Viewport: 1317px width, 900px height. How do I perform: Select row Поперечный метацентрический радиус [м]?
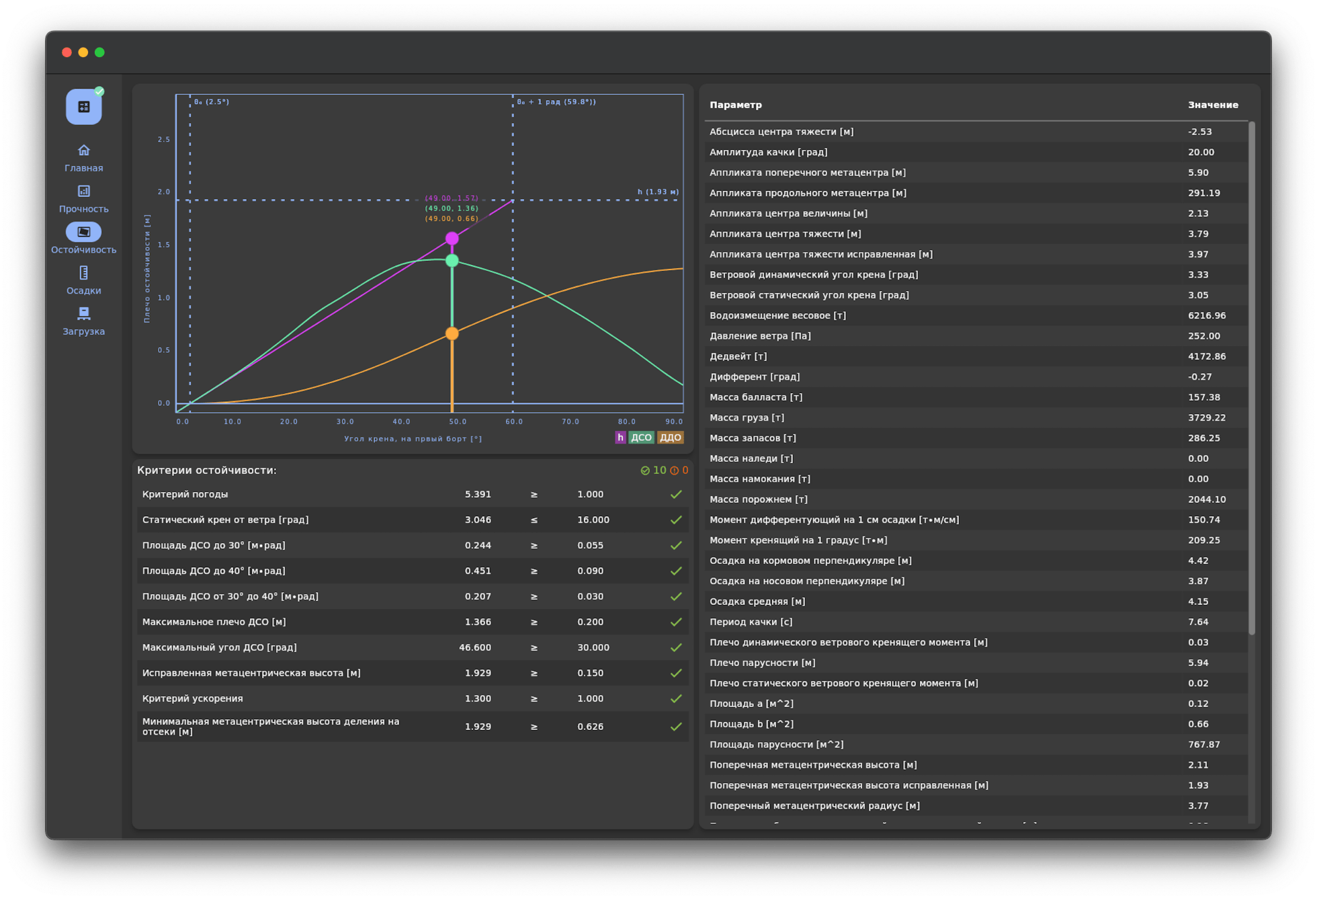[976, 806]
